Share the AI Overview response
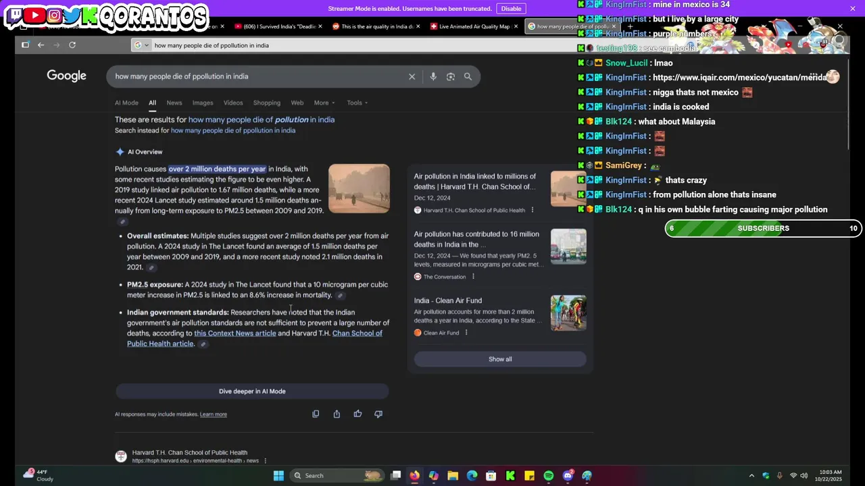 (337, 414)
